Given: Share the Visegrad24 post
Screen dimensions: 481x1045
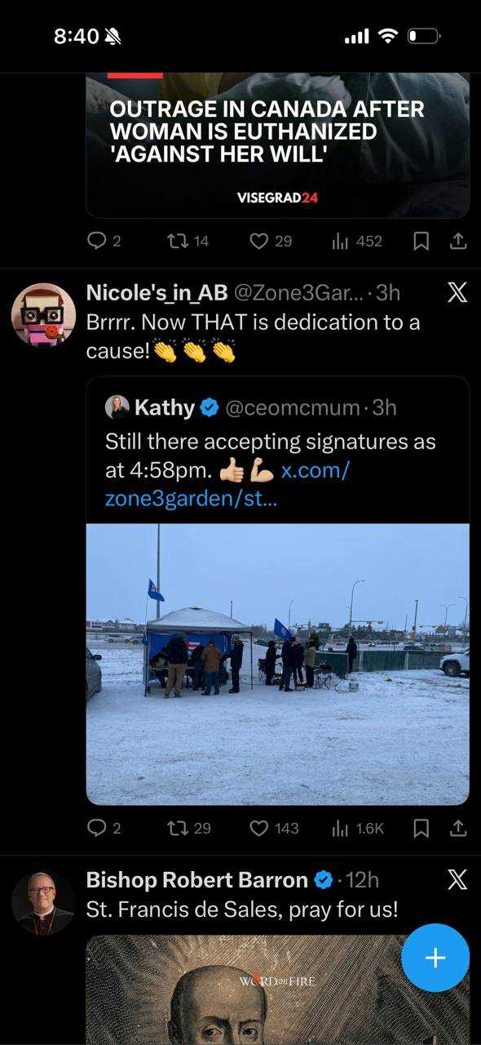Looking at the screenshot, I should (x=458, y=241).
